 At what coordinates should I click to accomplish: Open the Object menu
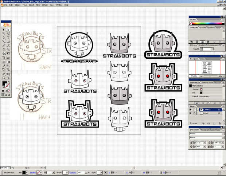point(17,5)
